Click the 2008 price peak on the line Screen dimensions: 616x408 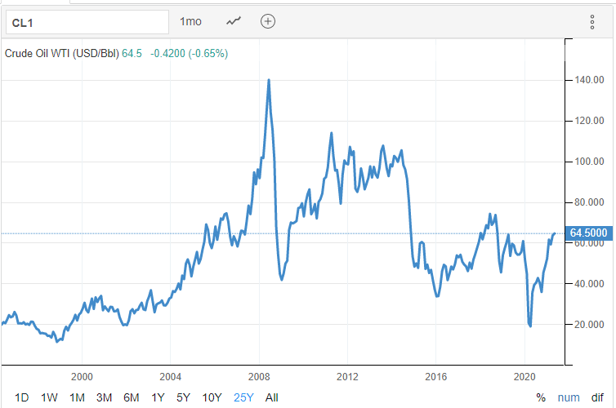coord(269,81)
